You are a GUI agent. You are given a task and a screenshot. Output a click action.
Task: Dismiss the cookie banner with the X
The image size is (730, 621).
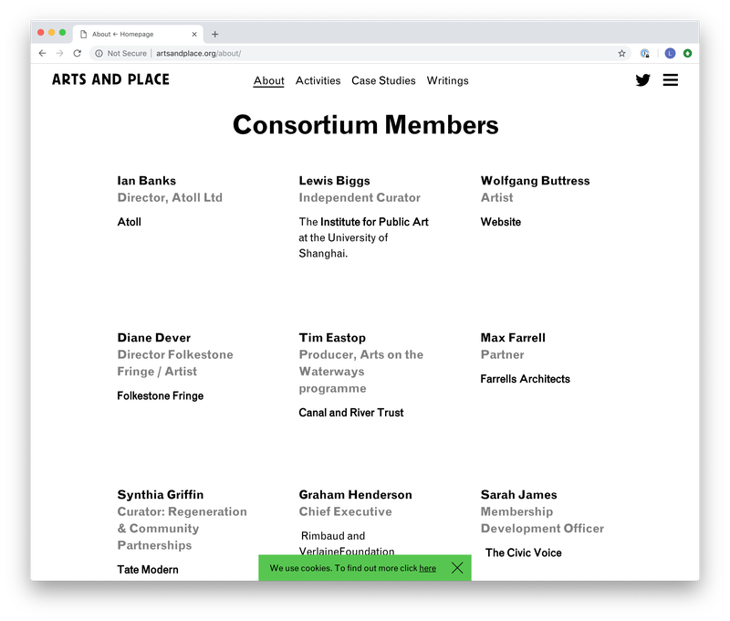(x=457, y=567)
